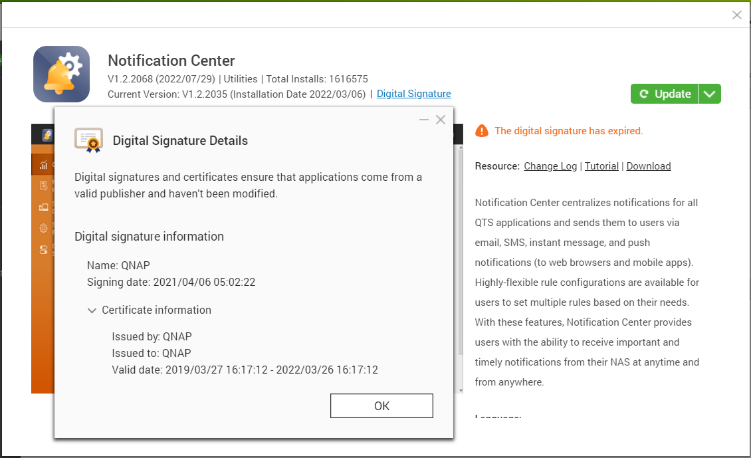This screenshot has height=458, width=751.
Task: Click the large Notification Center bell app icon
Action: pos(61,74)
